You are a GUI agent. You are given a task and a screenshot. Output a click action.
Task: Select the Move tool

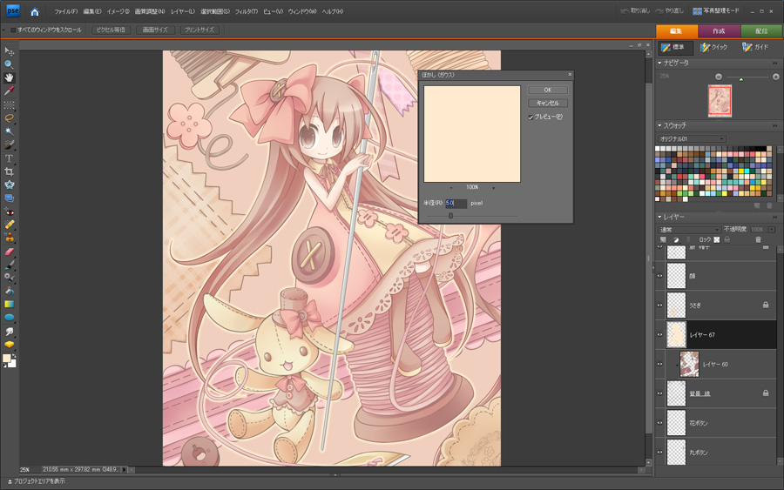coord(9,51)
